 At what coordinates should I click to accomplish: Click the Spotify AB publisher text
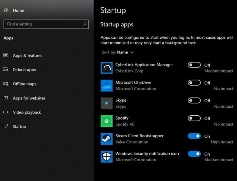coord(125,124)
